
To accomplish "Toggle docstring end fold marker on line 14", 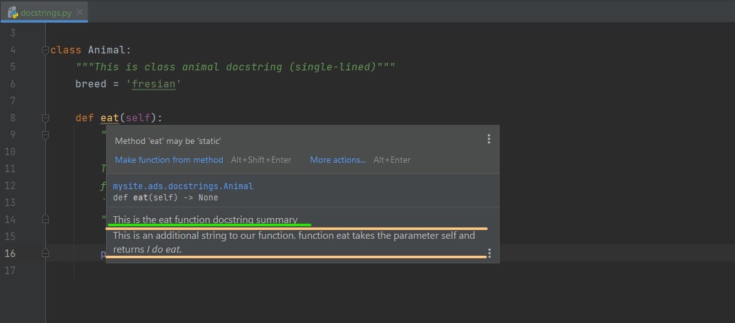I will tap(45, 219).
